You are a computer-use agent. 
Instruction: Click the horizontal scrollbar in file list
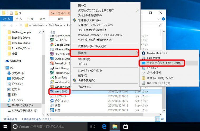pos(97,115)
